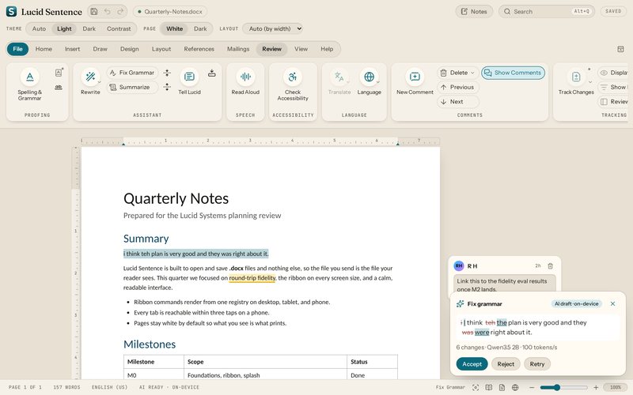Click the Search field
Viewport: 633px width, 395px height.
tap(548, 12)
